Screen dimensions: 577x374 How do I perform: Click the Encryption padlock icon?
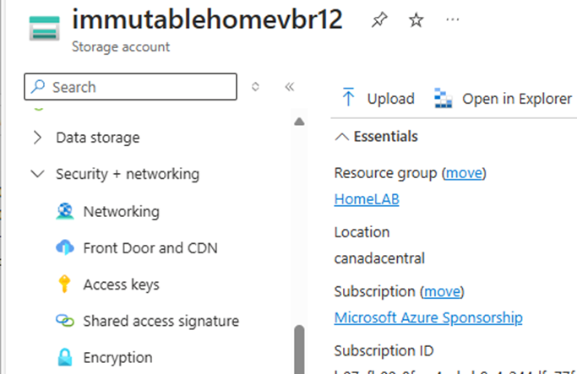pos(65,357)
